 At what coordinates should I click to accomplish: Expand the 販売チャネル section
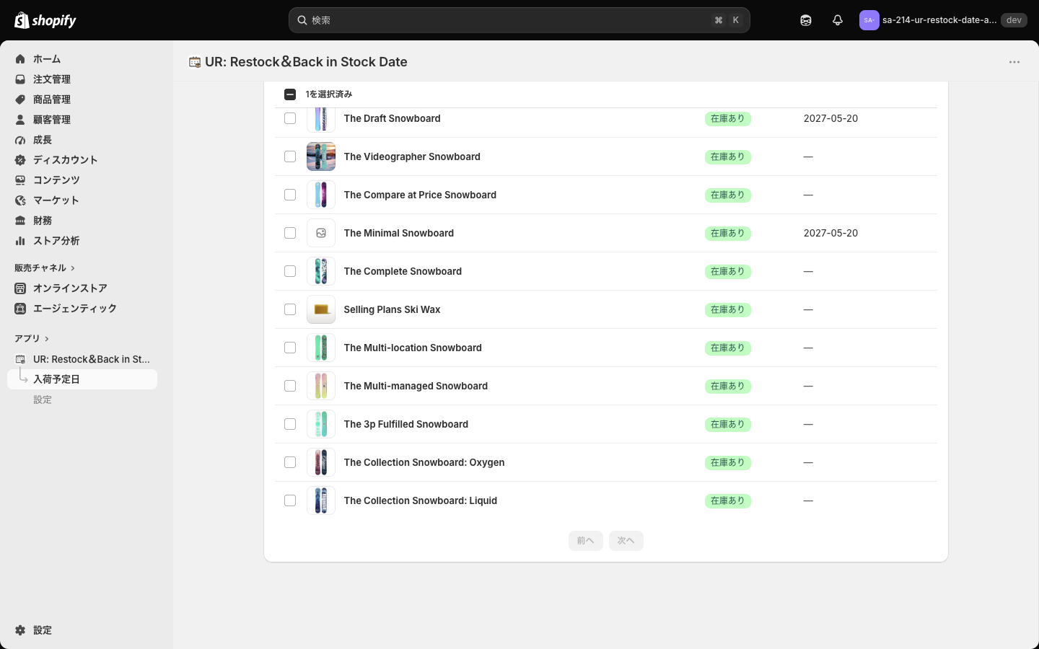coord(45,268)
